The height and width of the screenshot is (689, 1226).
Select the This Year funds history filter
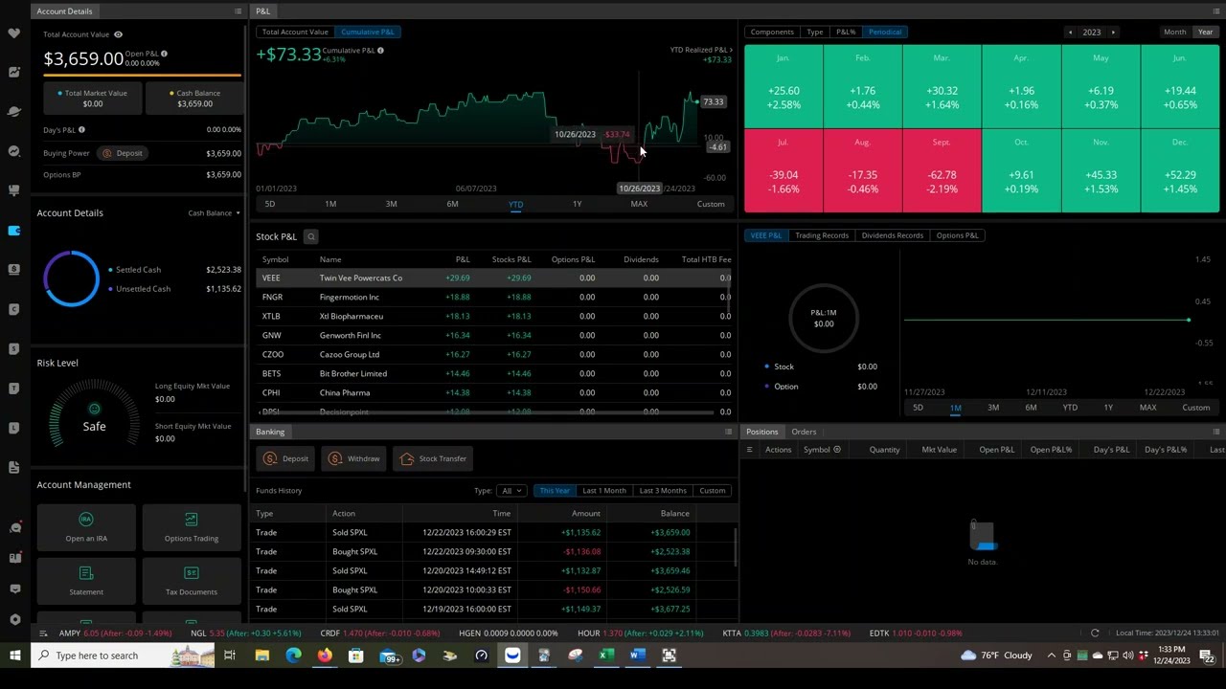(555, 490)
